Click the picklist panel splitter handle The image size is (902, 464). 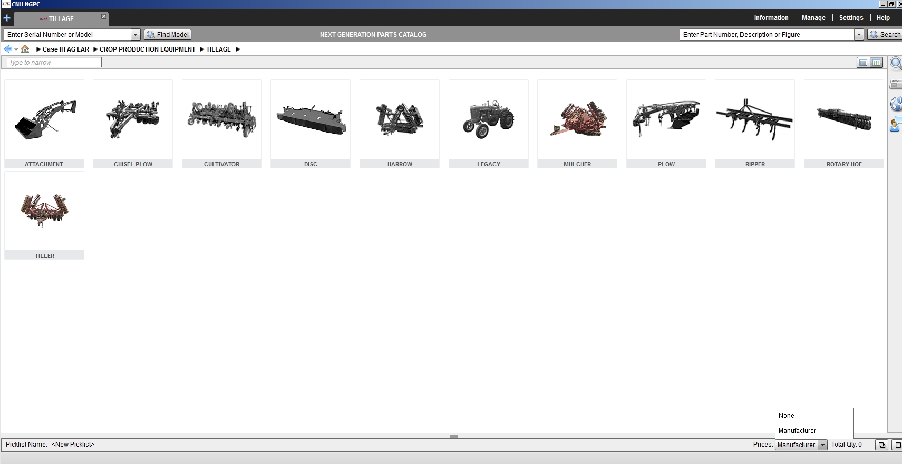pyautogui.click(x=454, y=436)
